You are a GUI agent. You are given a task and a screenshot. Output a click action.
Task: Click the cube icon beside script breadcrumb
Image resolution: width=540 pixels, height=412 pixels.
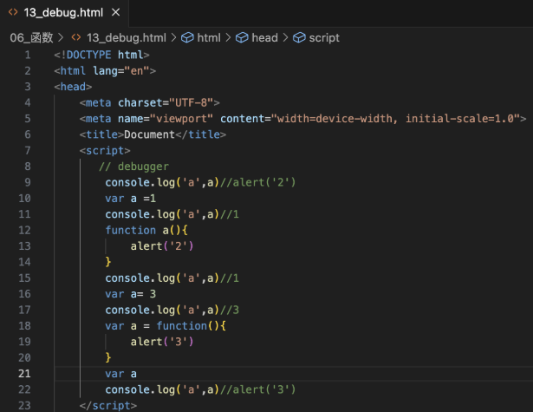click(299, 37)
